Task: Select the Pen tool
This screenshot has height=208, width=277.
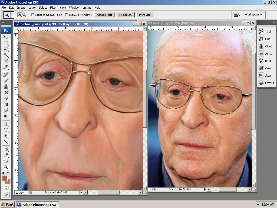Action: tap(6, 124)
